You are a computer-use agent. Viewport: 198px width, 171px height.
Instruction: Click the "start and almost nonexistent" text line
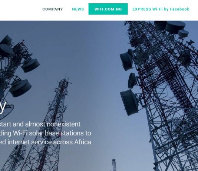tap(40, 124)
